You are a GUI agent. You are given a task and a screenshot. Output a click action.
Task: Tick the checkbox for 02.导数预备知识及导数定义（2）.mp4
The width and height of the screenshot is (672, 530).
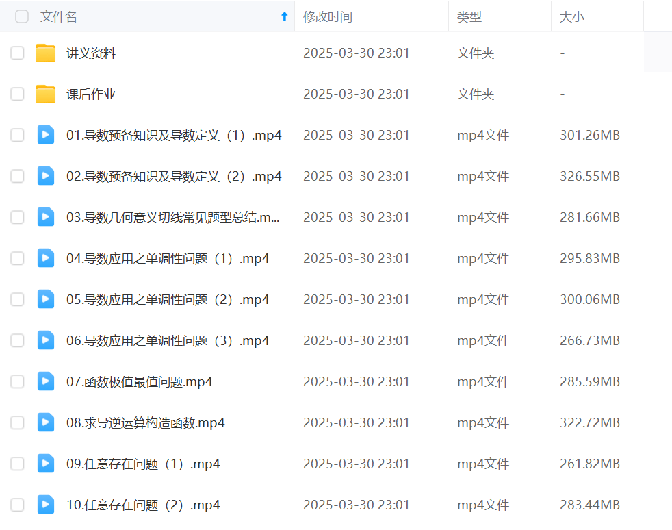[x=17, y=176]
